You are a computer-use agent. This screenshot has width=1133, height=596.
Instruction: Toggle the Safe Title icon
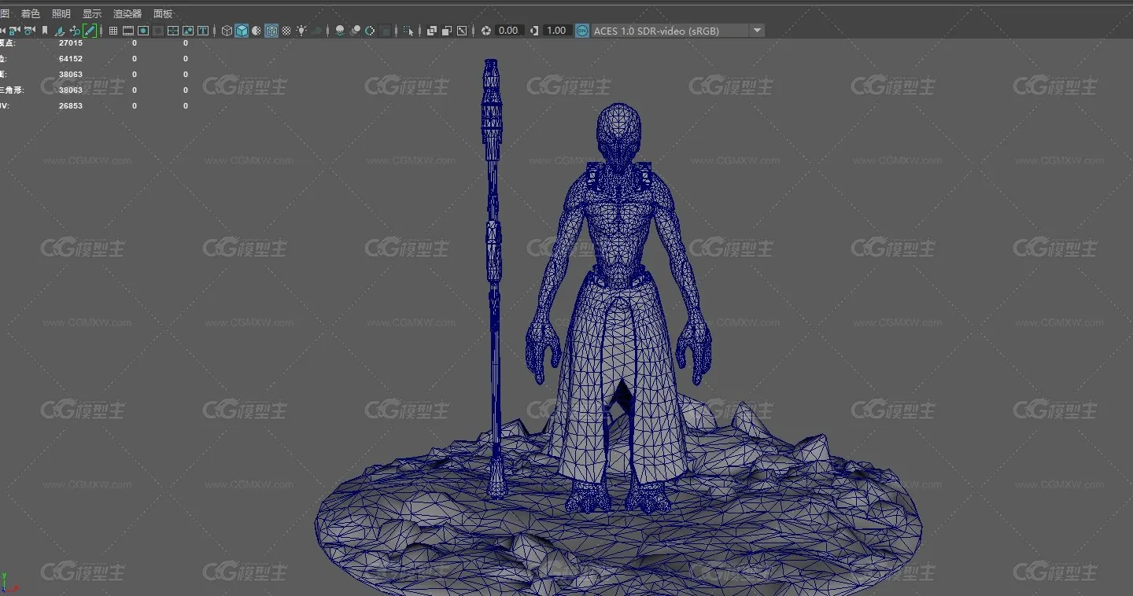(x=203, y=31)
